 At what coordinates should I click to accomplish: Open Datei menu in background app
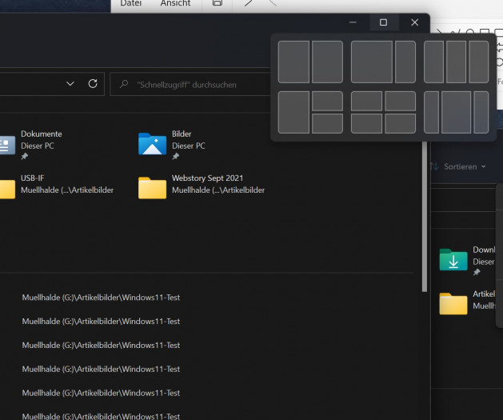pyautogui.click(x=130, y=3)
